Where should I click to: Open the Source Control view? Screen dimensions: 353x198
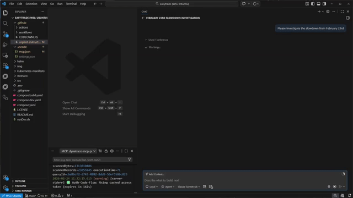click(x=5, y=34)
